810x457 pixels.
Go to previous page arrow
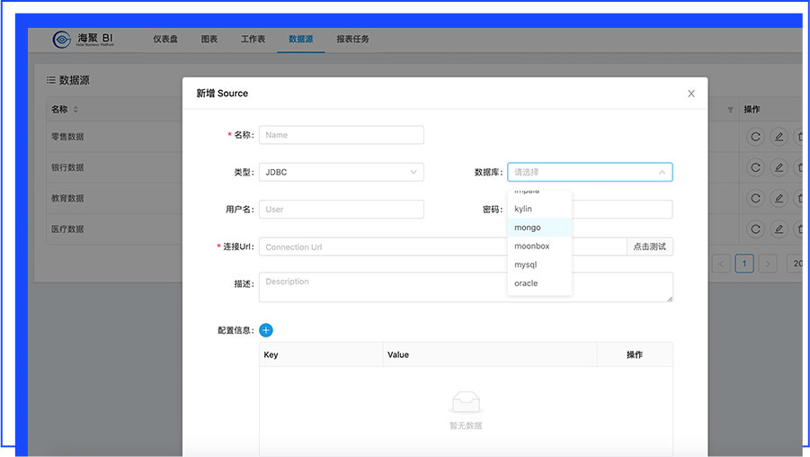tap(721, 264)
